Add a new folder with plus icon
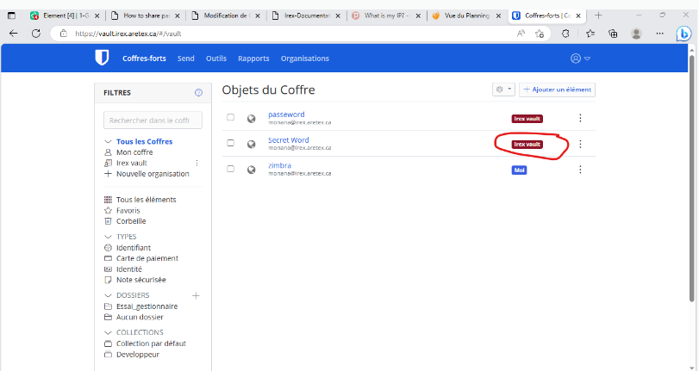The width and height of the screenshot is (699, 371). (x=196, y=295)
